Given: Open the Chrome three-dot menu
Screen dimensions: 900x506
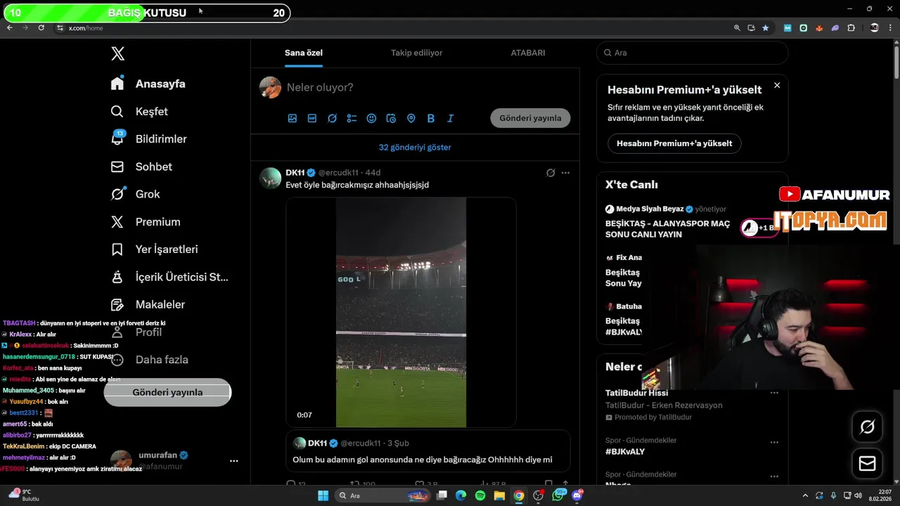Looking at the screenshot, I should point(890,28).
